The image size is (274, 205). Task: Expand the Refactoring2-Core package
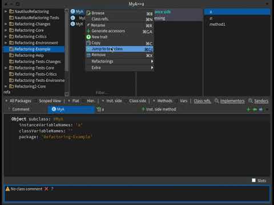pyautogui.click(x=6, y=87)
